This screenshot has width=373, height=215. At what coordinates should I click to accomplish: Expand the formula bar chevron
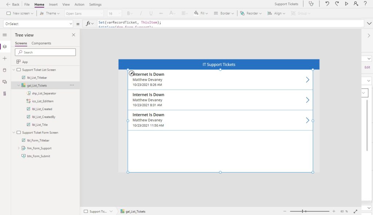pyautogui.click(x=369, y=23)
